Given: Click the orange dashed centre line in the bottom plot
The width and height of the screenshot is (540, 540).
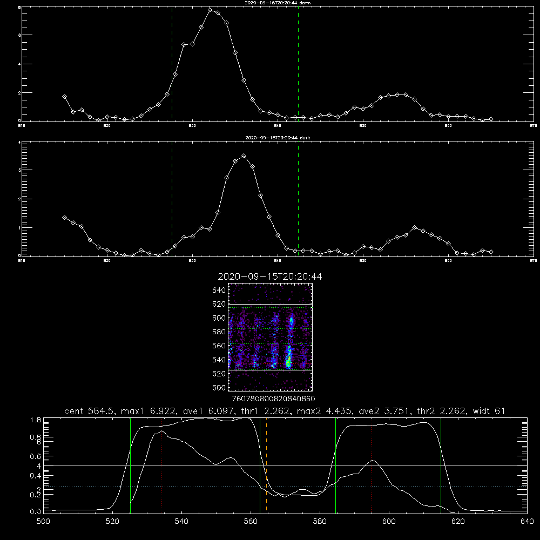Looking at the screenshot, I should click(x=267, y=465).
